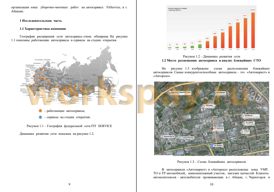Click the 54 value label on the chart
Image resolution: width=274 pixels, height=192 pixels.
(x=192, y=43)
